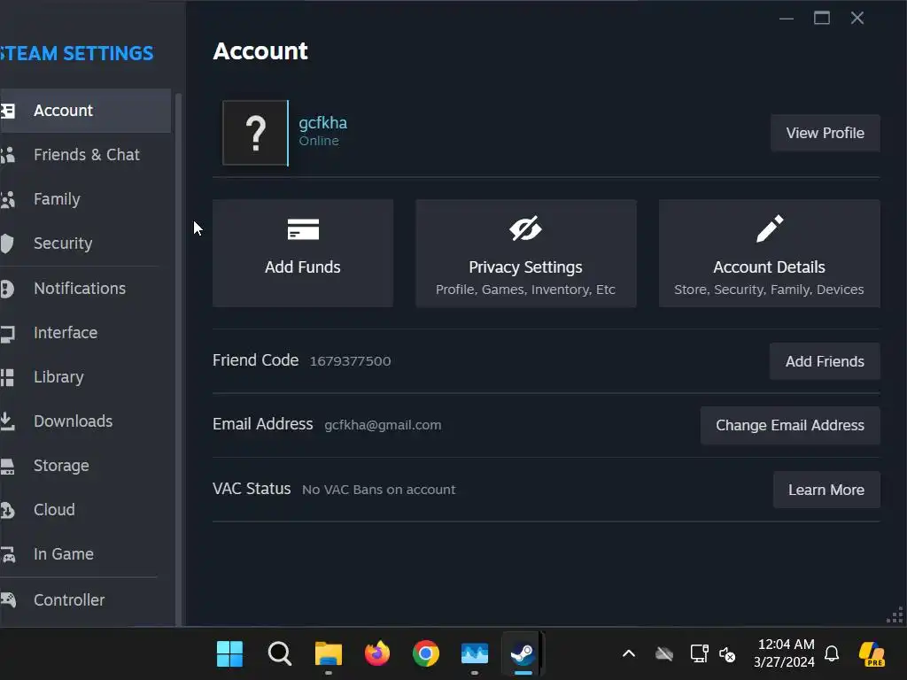Click the taskbar clock and date
907x680 pixels.
(x=785, y=653)
